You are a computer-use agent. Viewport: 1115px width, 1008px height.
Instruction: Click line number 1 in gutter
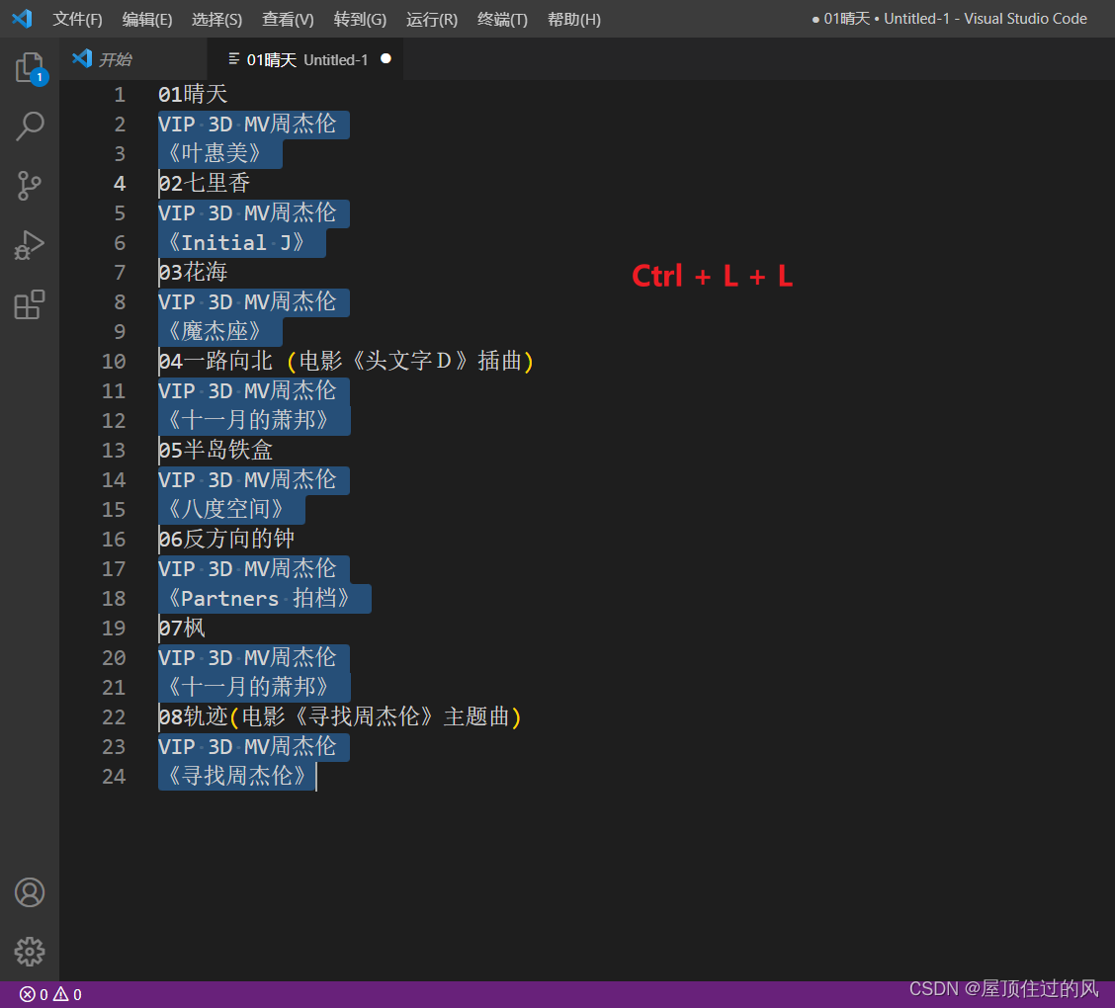point(120,95)
